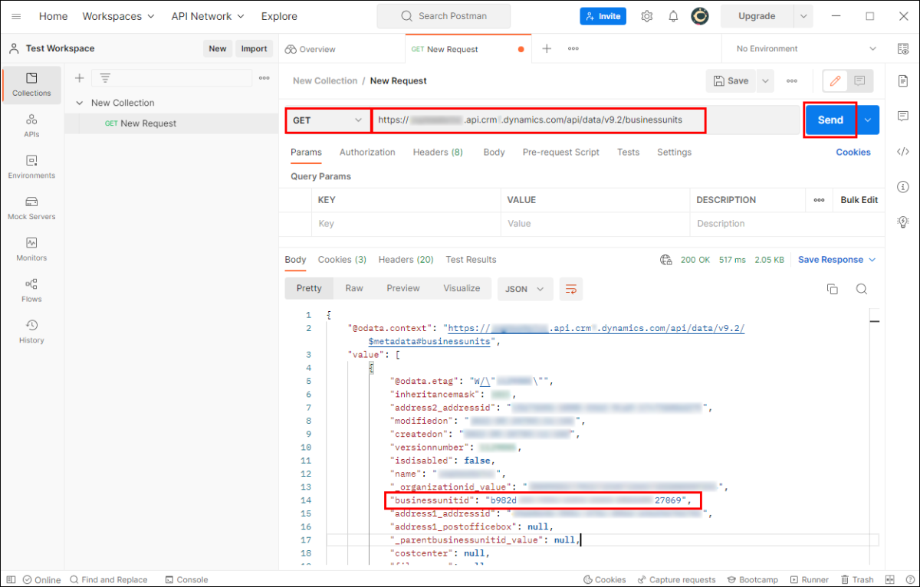920x587 pixels.
Task: Open related requests lightbulb icon
Action: pos(903,221)
